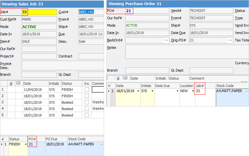Click Purchase Order Mode field showing ACTIVE
The height and width of the screenshot is (156, 249).
(147, 25)
